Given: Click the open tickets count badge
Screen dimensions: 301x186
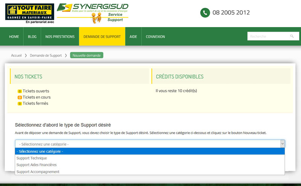Looking at the screenshot, I should pos(20,91).
